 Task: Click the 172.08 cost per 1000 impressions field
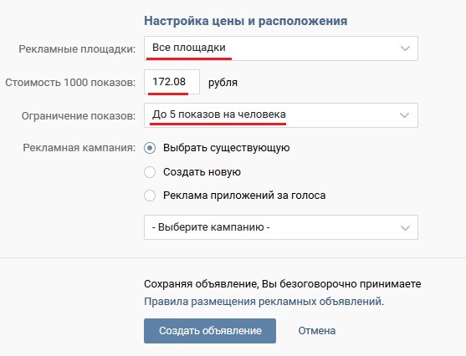172,82
